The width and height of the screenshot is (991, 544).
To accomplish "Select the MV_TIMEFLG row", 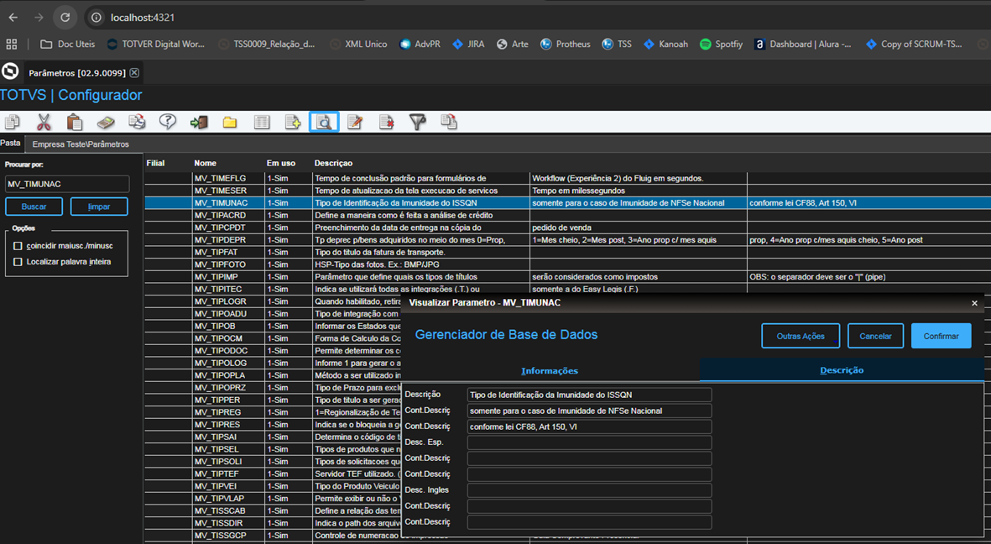I will 567,178.
